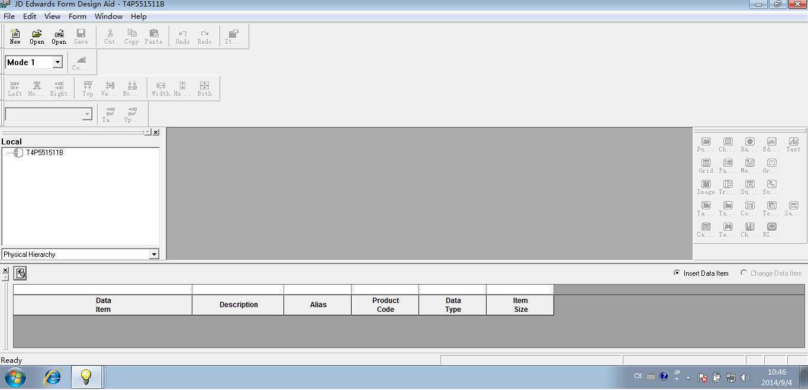Select the Text control in toolbox
808x390 pixels.
click(793, 144)
